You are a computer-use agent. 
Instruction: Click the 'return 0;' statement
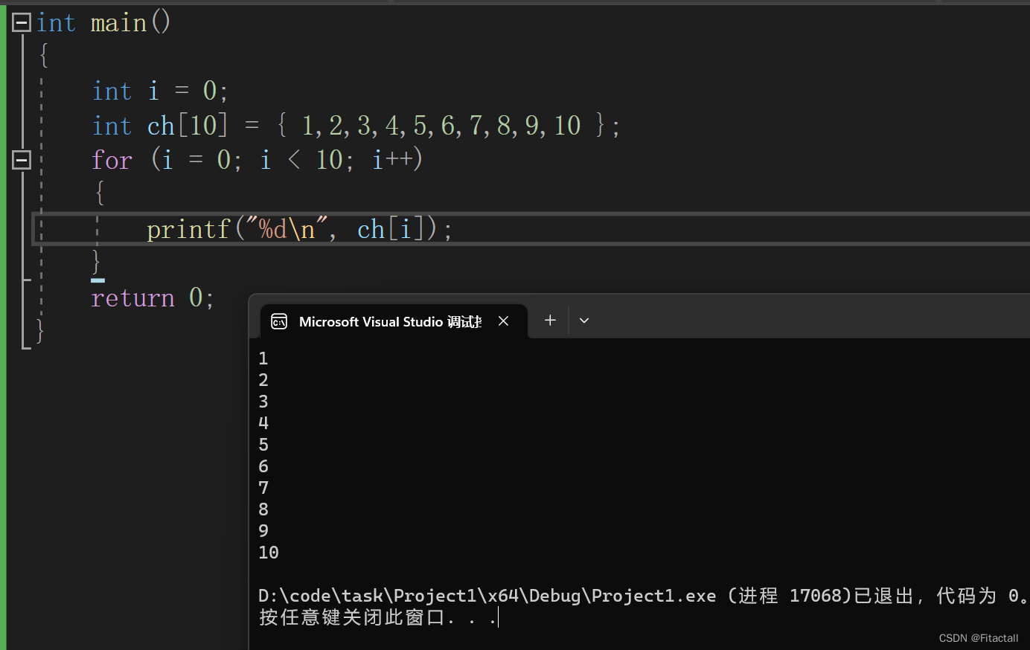153,297
